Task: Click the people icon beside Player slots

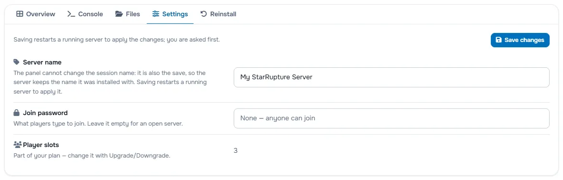Action: click(18, 145)
